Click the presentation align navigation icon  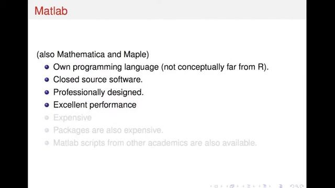point(281,186)
